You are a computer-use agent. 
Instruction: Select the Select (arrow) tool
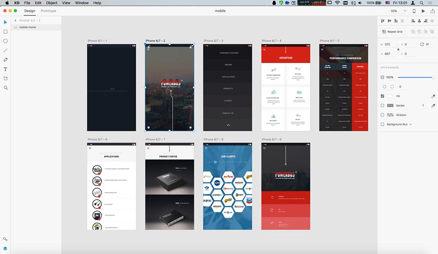click(x=5, y=22)
